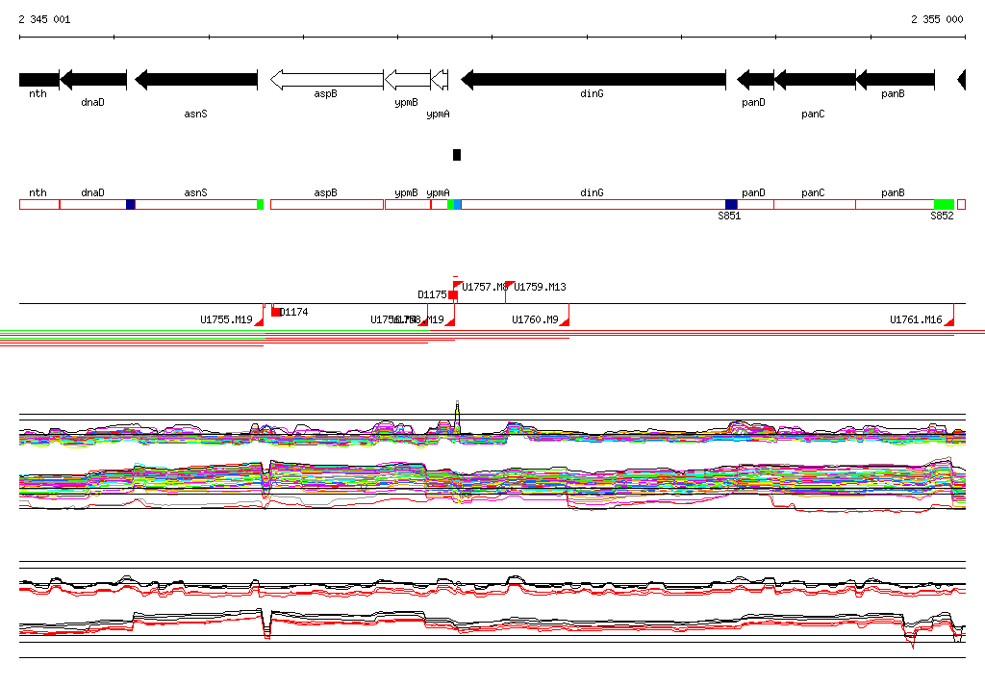Click the D1174 label text
The image size is (985, 687).
[294, 312]
